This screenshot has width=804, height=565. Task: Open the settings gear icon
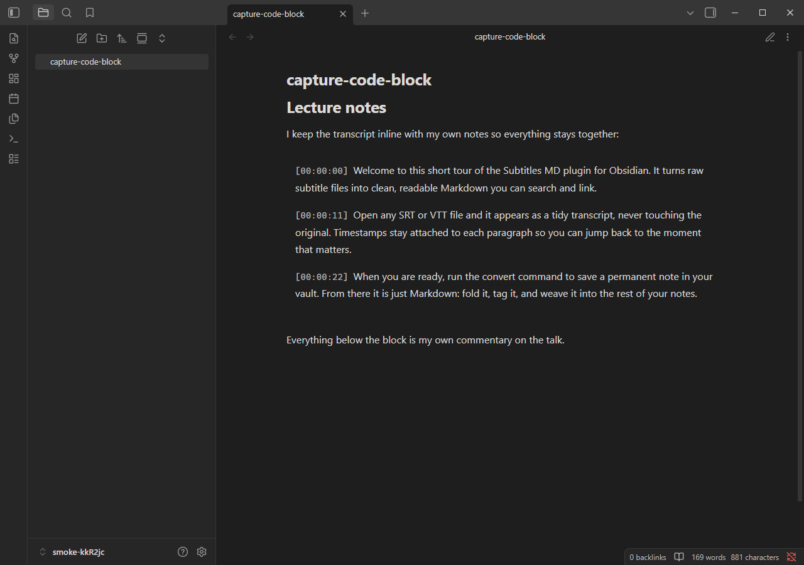click(x=202, y=552)
